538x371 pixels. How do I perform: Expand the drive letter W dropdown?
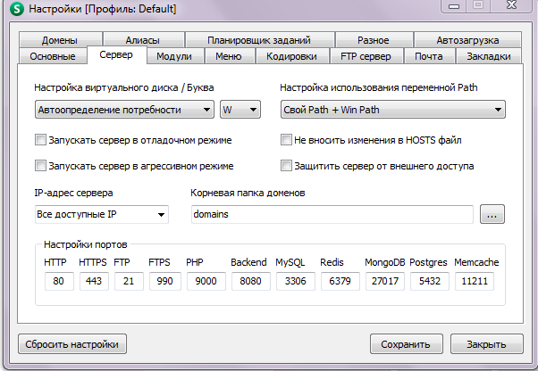(x=240, y=110)
